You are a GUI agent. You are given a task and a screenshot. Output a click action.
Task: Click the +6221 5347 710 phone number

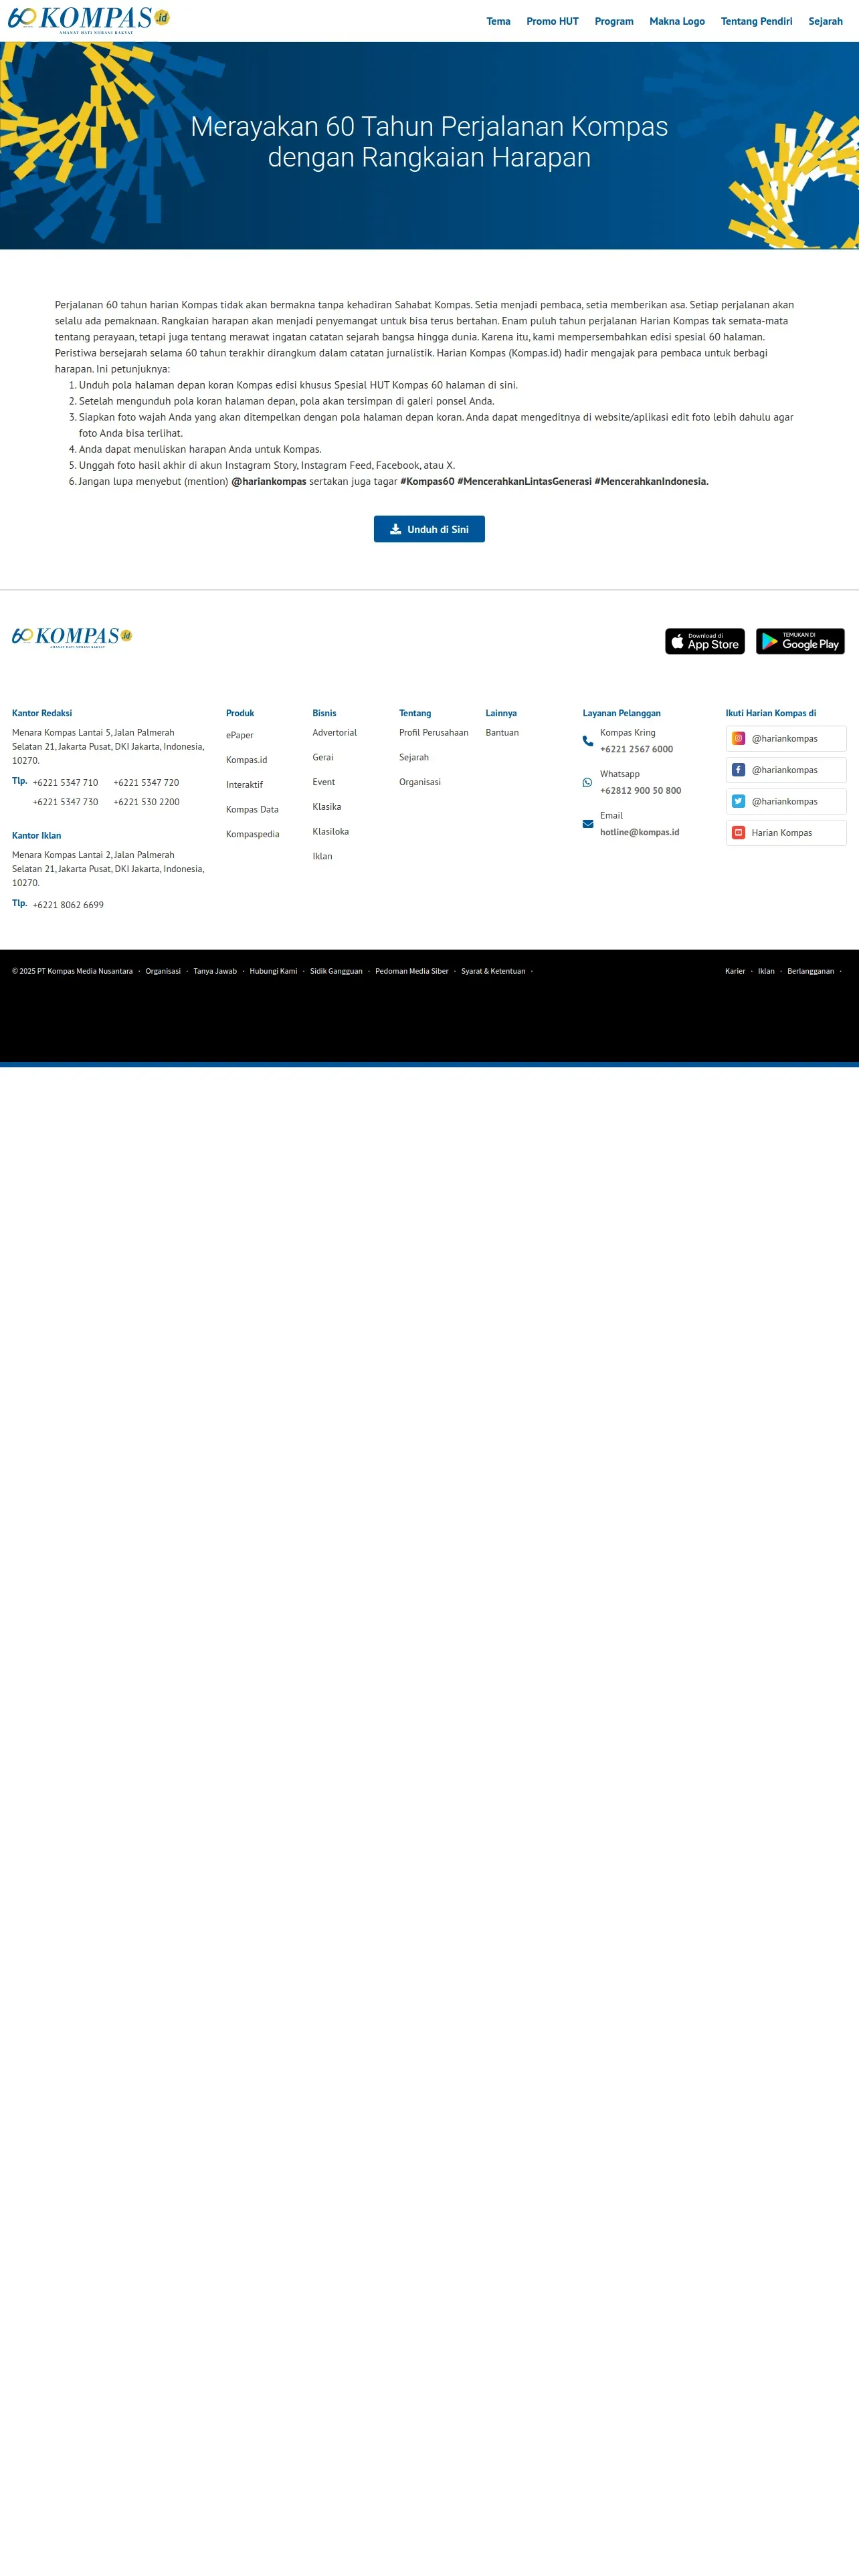coord(65,783)
